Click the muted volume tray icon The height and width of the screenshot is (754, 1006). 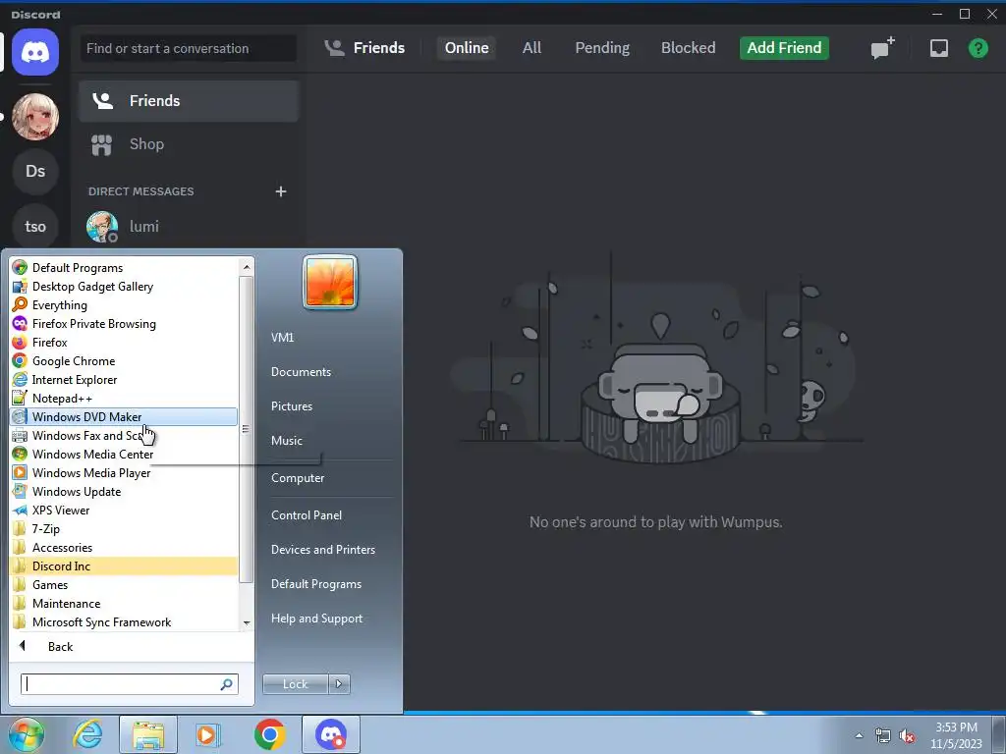(907, 736)
